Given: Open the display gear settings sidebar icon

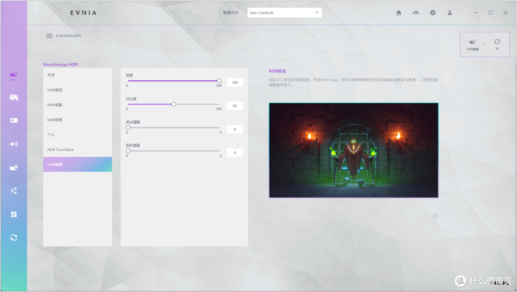Looking at the screenshot, I should (x=13, y=167).
